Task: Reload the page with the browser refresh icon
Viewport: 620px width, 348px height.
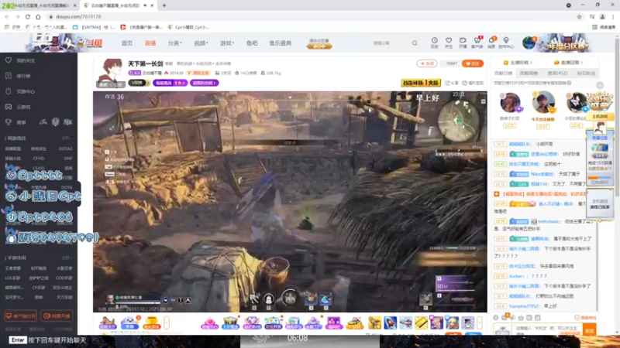Action: coord(28,16)
